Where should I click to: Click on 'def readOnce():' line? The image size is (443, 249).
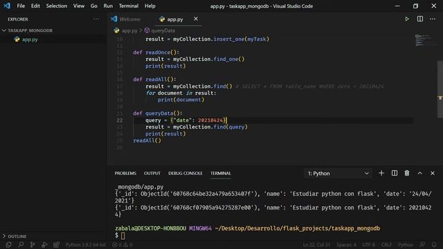(156, 53)
